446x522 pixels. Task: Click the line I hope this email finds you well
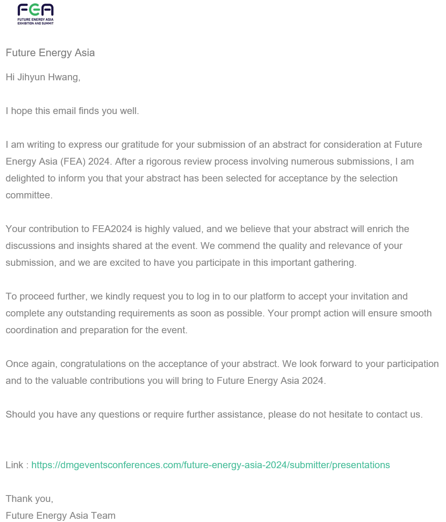[x=72, y=111]
